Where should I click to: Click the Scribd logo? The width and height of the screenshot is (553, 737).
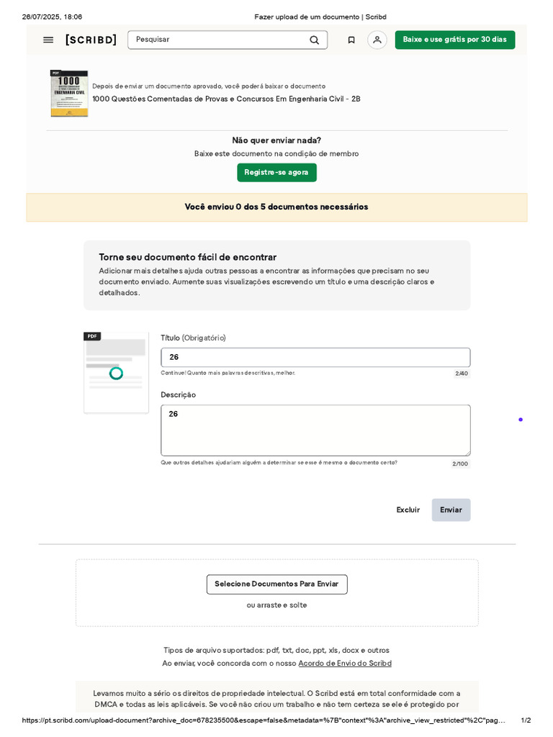click(x=91, y=40)
